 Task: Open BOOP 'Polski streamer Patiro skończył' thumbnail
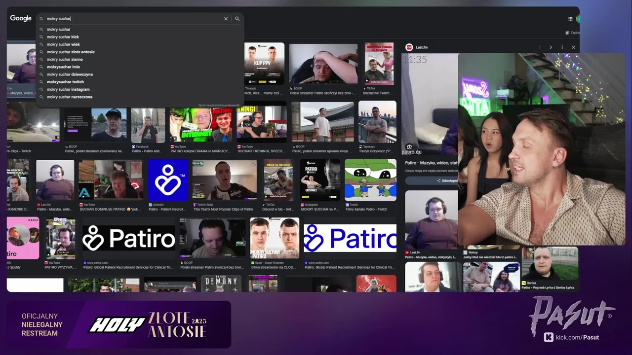tap(323, 64)
